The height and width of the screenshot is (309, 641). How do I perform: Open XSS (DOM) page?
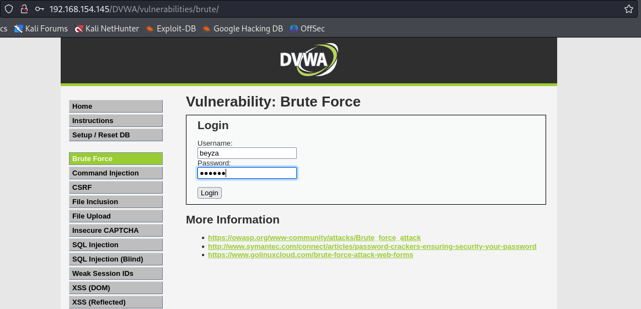(x=116, y=287)
